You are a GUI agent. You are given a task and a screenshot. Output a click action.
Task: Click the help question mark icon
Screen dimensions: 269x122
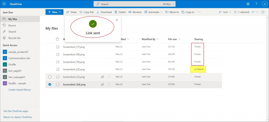click(x=256, y=4)
